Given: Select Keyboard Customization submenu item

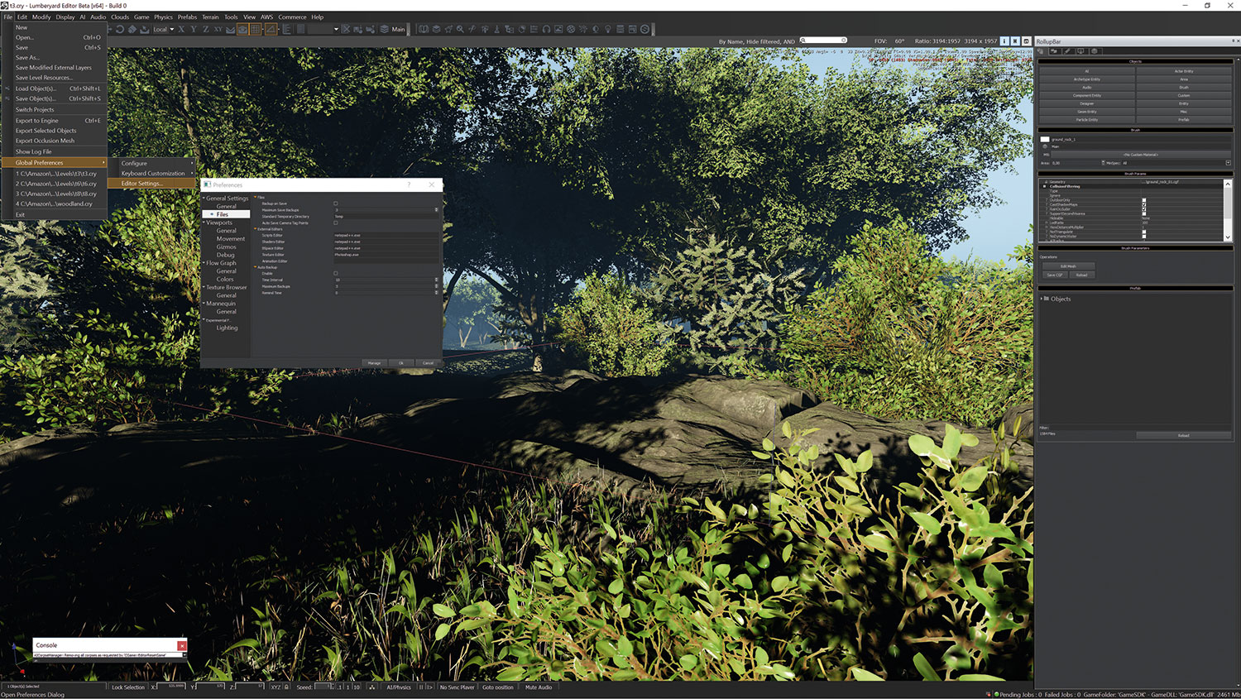Looking at the screenshot, I should click(153, 173).
